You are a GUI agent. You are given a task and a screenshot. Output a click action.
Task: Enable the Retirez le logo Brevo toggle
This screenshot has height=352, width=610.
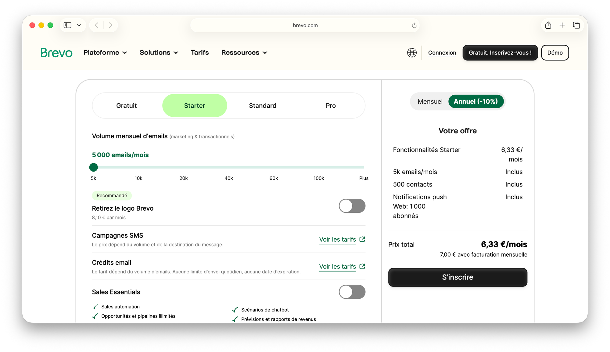[352, 206]
